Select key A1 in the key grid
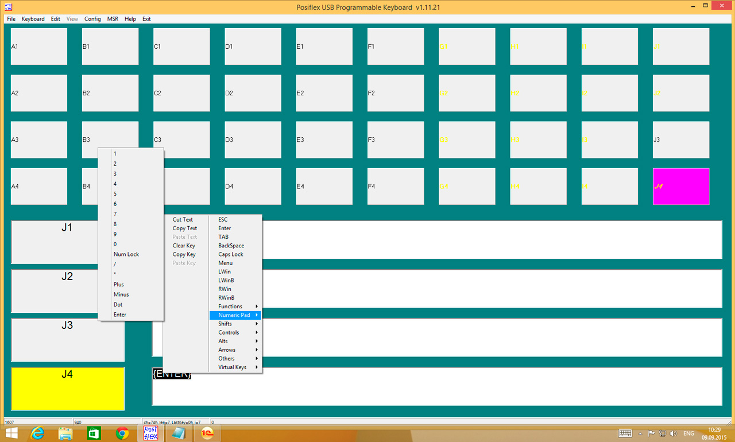 point(39,46)
